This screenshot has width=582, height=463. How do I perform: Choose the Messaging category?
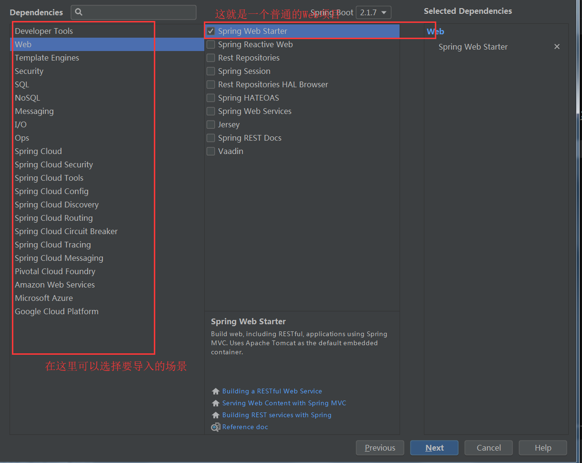click(107, 111)
